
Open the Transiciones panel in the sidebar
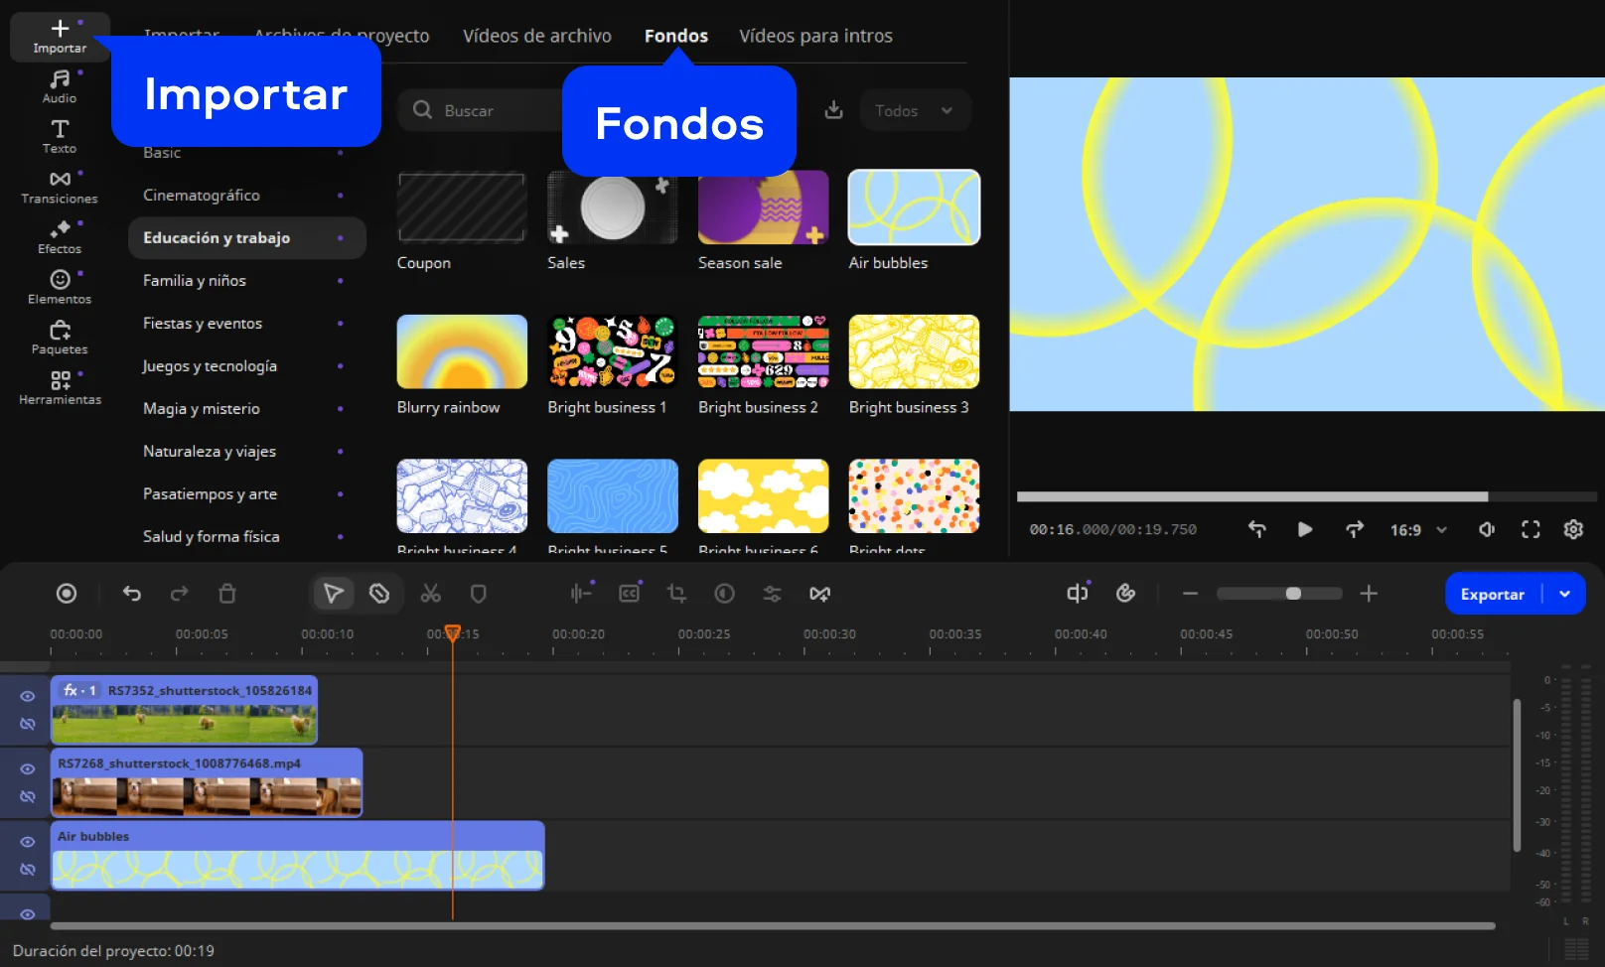pos(60,186)
